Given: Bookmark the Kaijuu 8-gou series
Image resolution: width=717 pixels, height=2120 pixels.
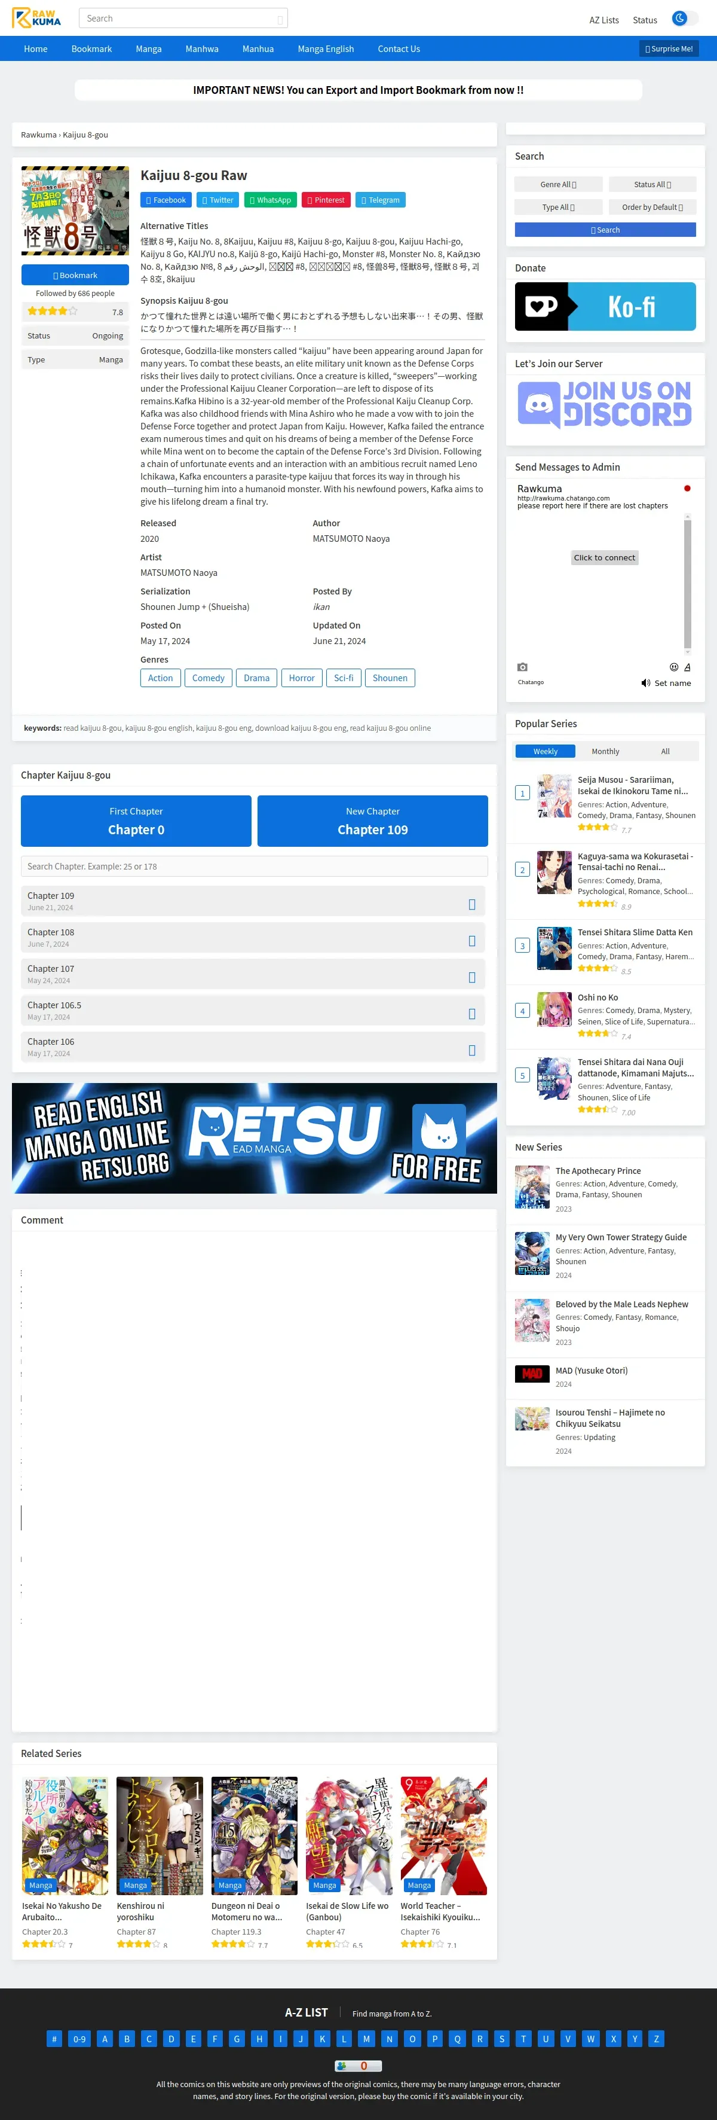Looking at the screenshot, I should click(x=75, y=275).
